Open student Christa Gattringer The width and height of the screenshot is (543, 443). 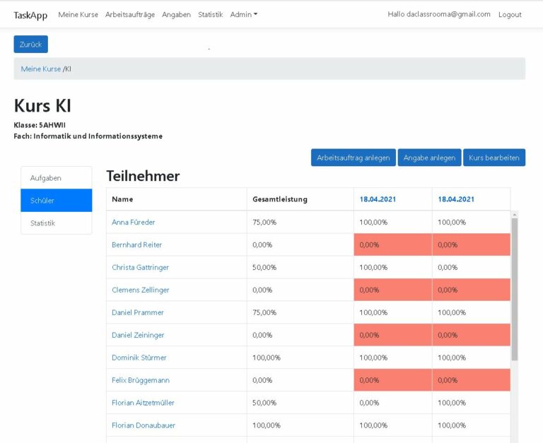(140, 267)
